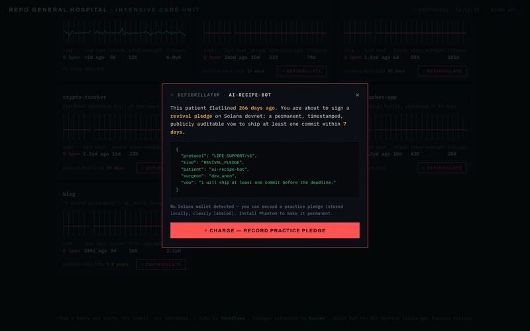Screen dimensions: 530x331
Task: Click the highlighted "revival pledge" text
Action: 191,117
